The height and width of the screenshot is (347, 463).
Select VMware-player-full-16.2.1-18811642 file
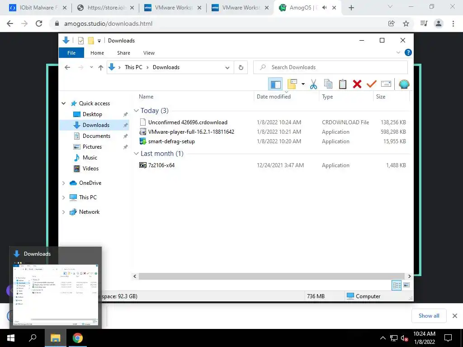(x=191, y=132)
